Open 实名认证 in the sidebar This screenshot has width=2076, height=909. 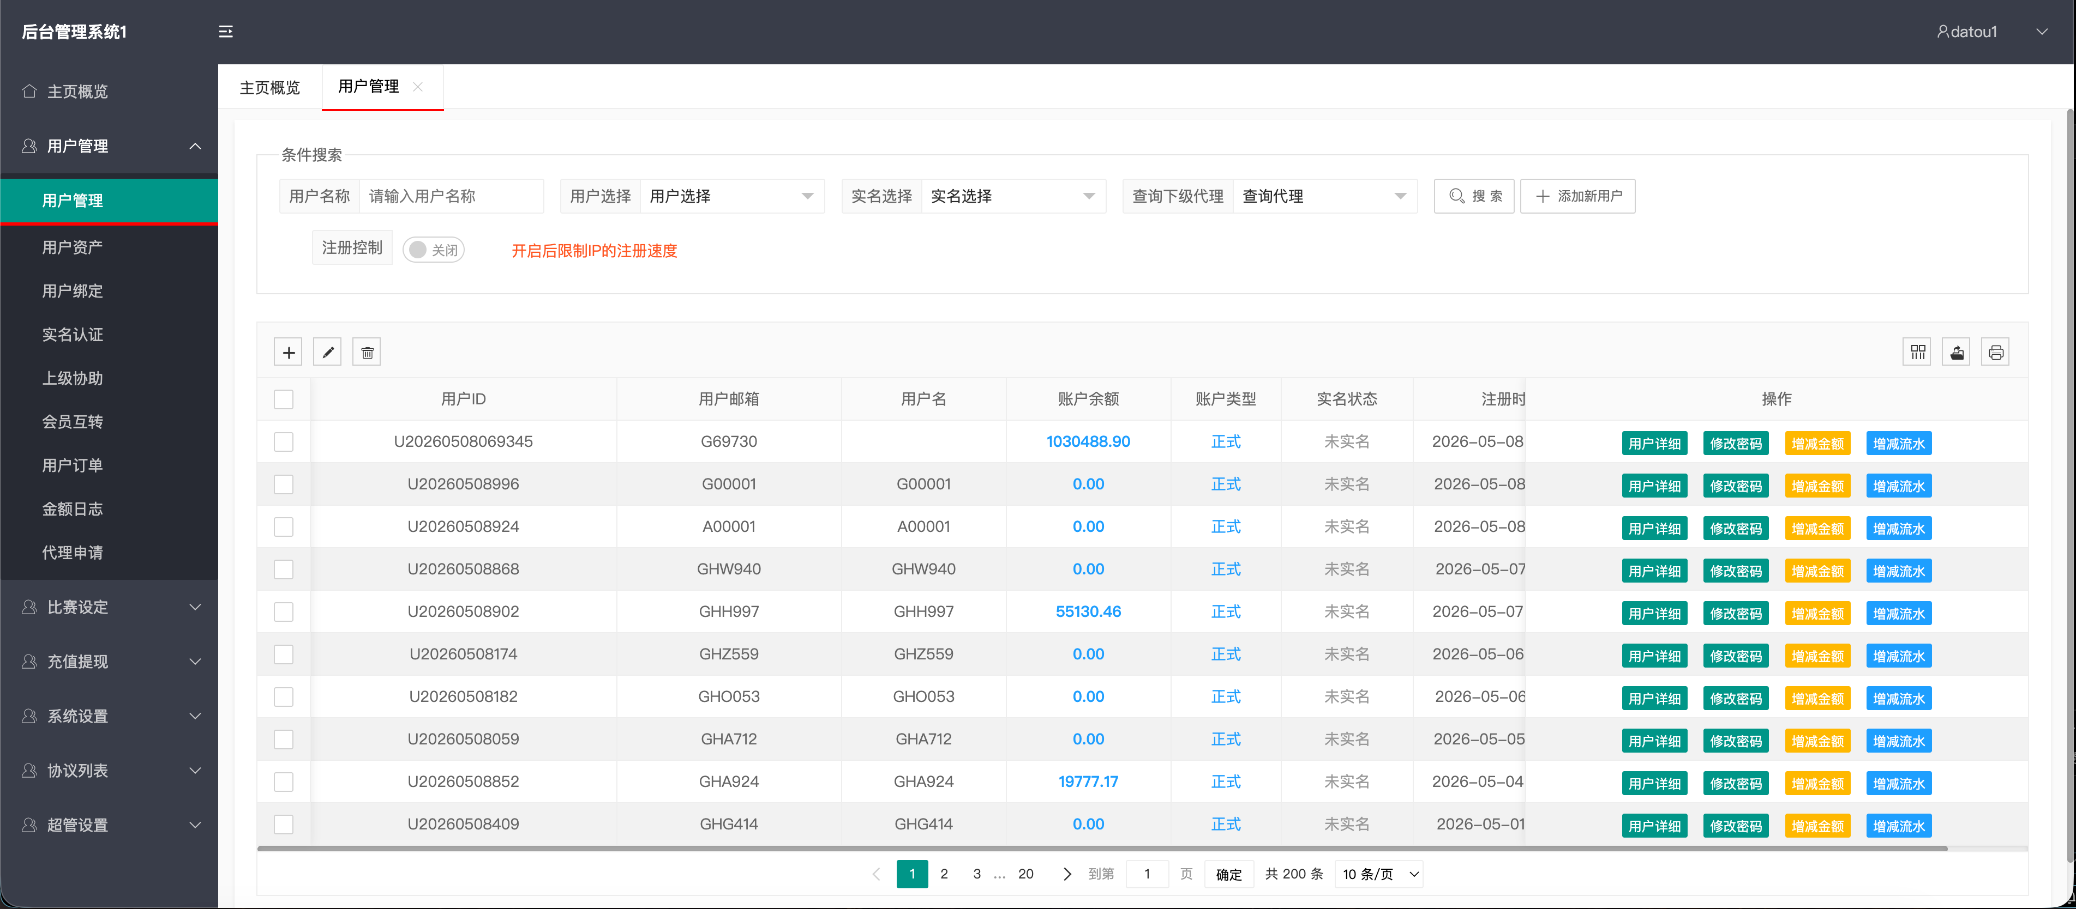109,335
